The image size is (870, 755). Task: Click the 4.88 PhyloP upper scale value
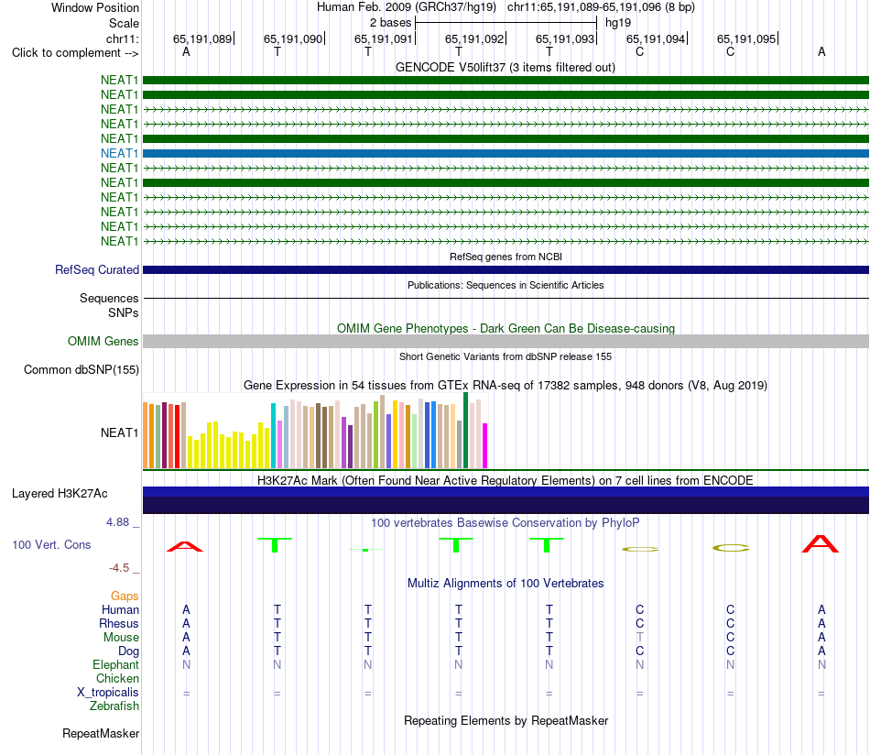pyautogui.click(x=117, y=522)
